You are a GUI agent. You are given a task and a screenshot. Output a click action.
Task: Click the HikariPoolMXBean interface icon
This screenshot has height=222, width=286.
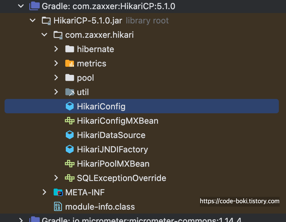coord(70,164)
